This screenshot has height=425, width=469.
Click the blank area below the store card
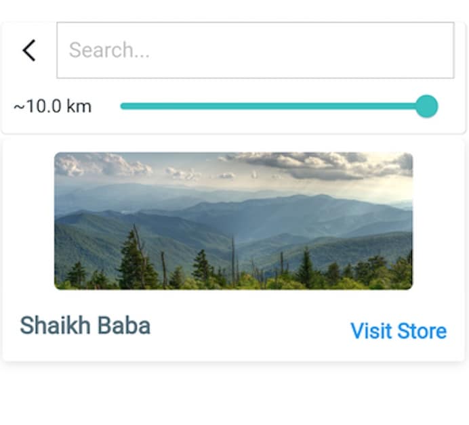(x=233, y=396)
